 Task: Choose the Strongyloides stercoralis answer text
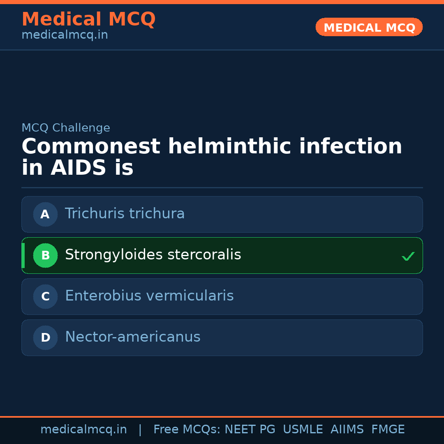[x=153, y=255]
